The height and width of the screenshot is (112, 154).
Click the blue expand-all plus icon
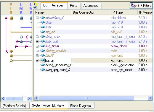35,7
